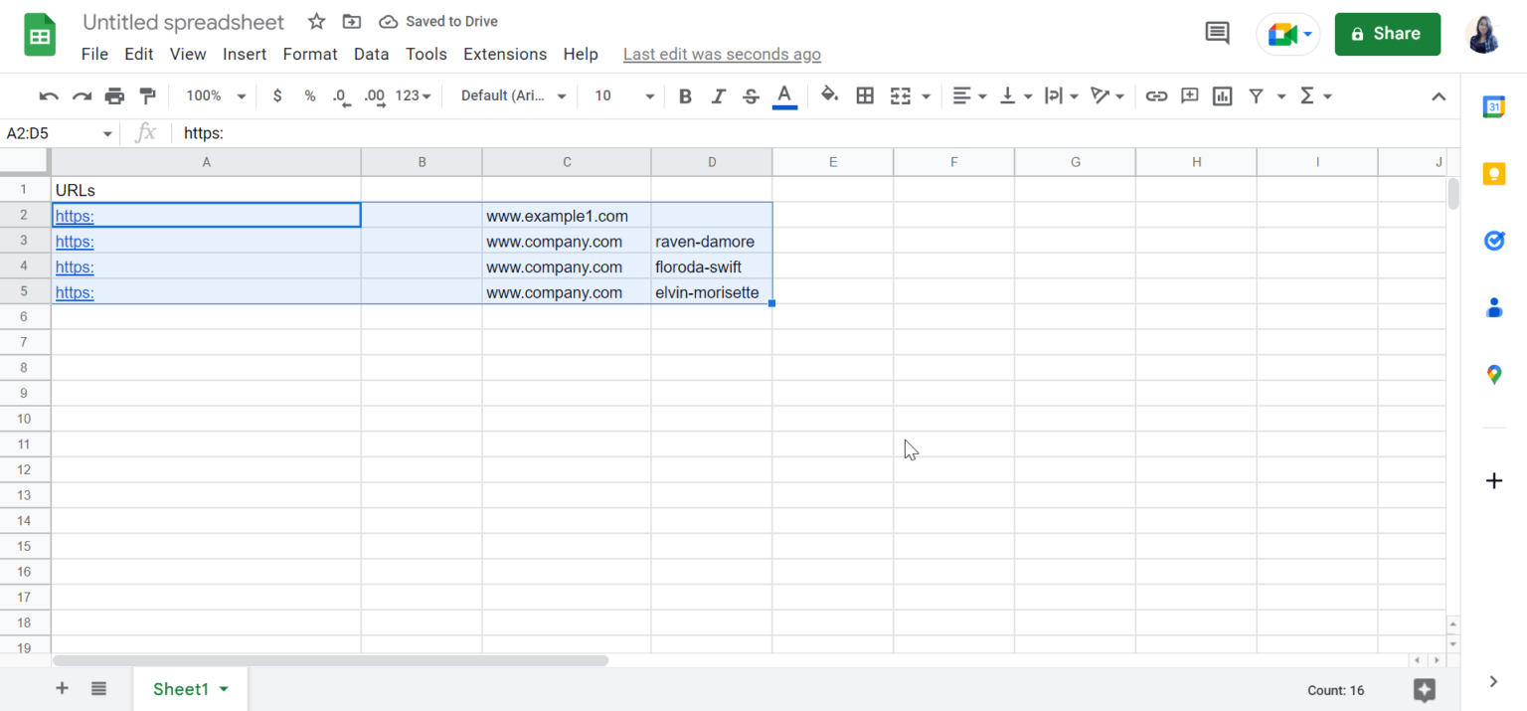Select the https: link in cell A3
Screen dimensions: 1527x711
coord(74,241)
